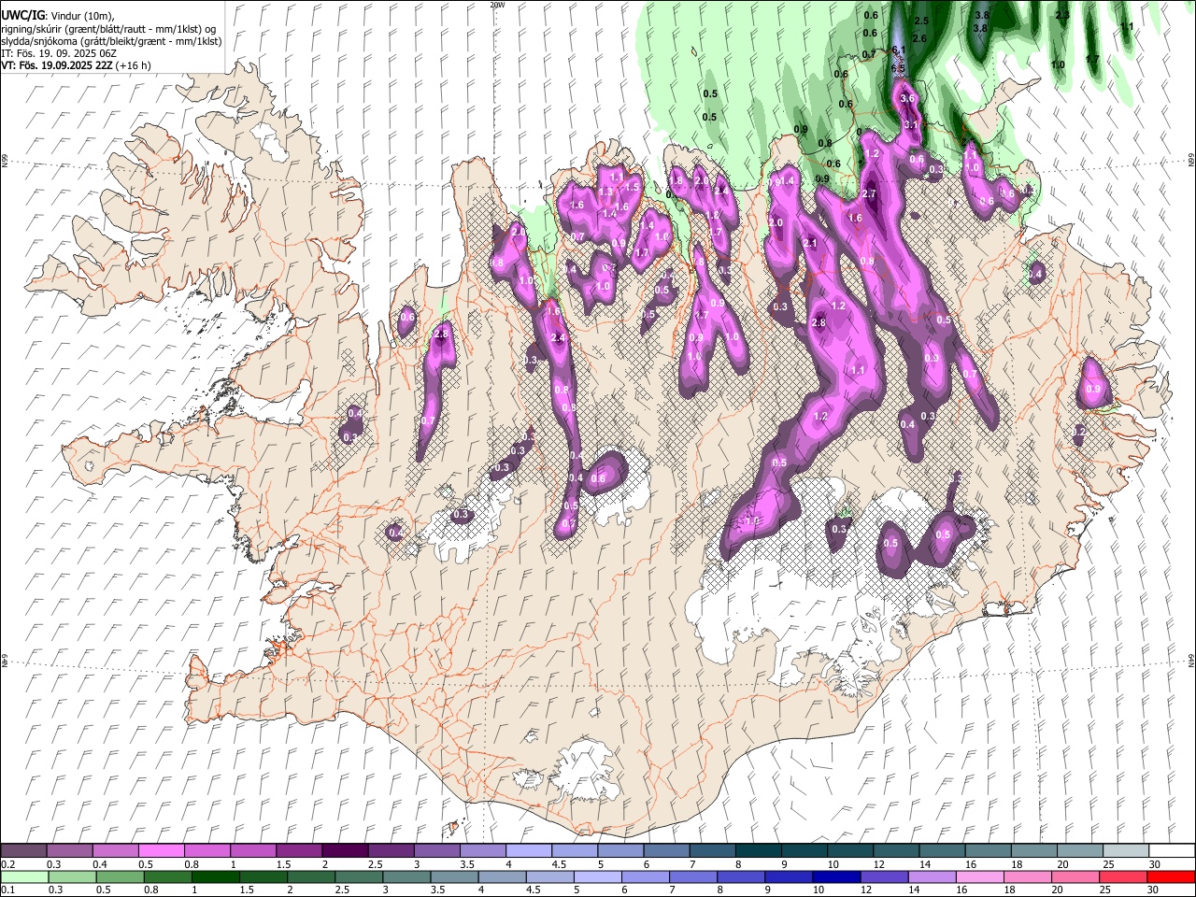
Task: Click the "IT: Fös. 19. 09. 2025 06Z" line
Action: [x=57, y=53]
